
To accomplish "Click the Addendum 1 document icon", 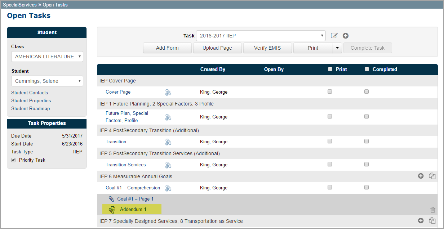I will click(x=112, y=210).
